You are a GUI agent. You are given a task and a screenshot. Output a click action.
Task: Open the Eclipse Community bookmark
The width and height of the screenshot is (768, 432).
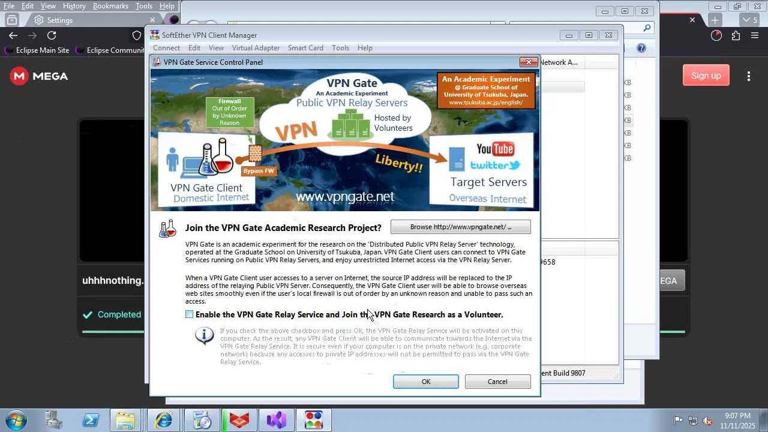pyautogui.click(x=110, y=50)
